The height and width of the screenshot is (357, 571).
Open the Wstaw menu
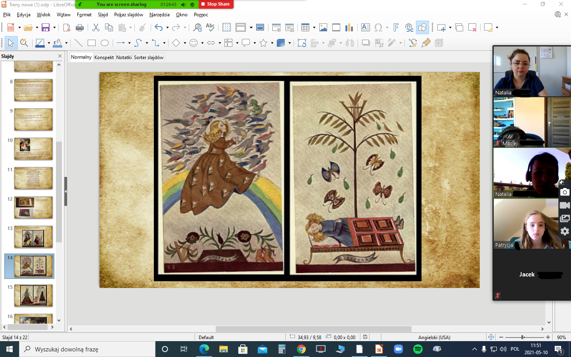click(63, 15)
